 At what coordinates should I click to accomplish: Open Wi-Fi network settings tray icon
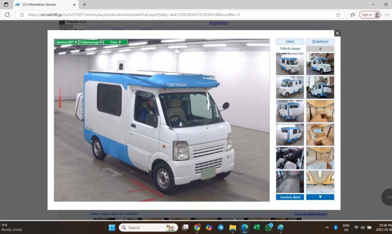click(x=357, y=227)
